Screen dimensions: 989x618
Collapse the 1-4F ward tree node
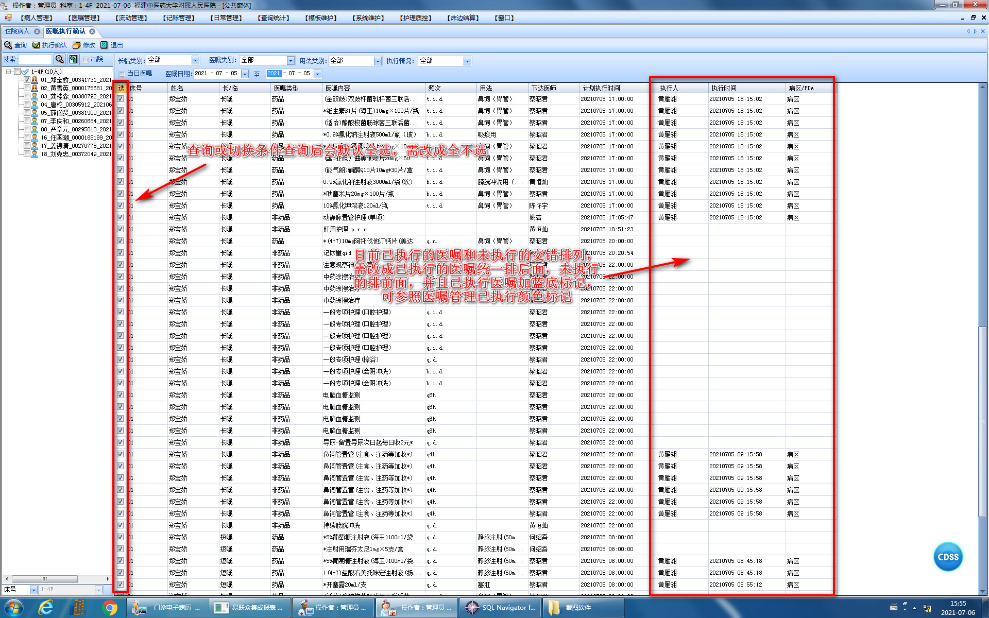pos(8,72)
